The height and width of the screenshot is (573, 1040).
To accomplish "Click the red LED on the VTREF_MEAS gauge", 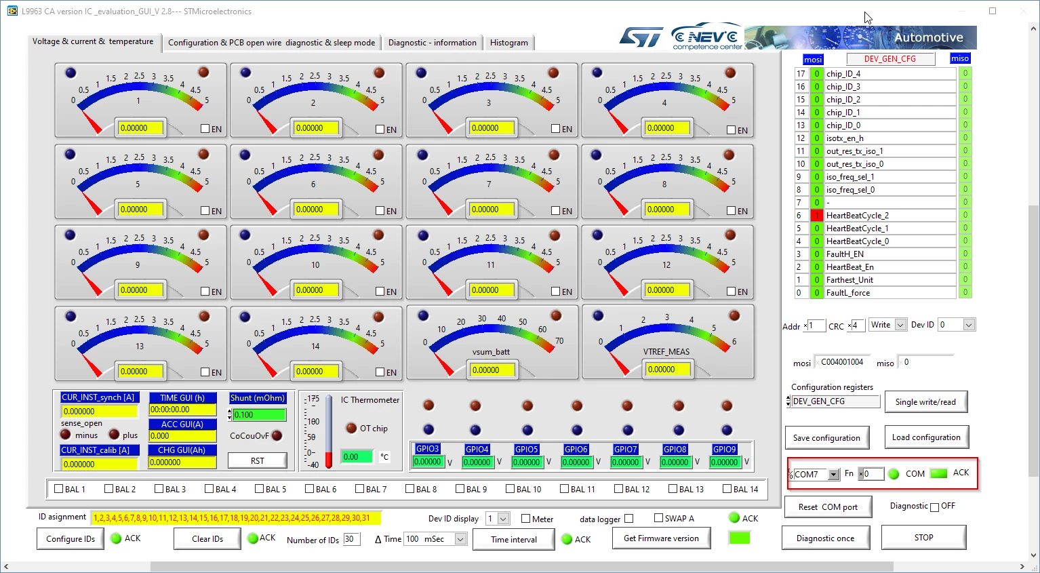I will coord(734,315).
